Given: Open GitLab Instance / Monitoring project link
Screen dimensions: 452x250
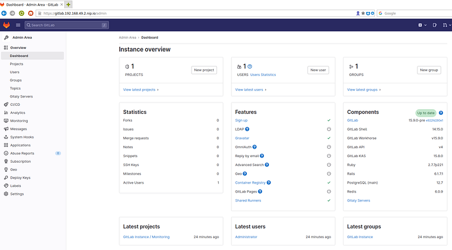Looking at the screenshot, I should coord(146,237).
